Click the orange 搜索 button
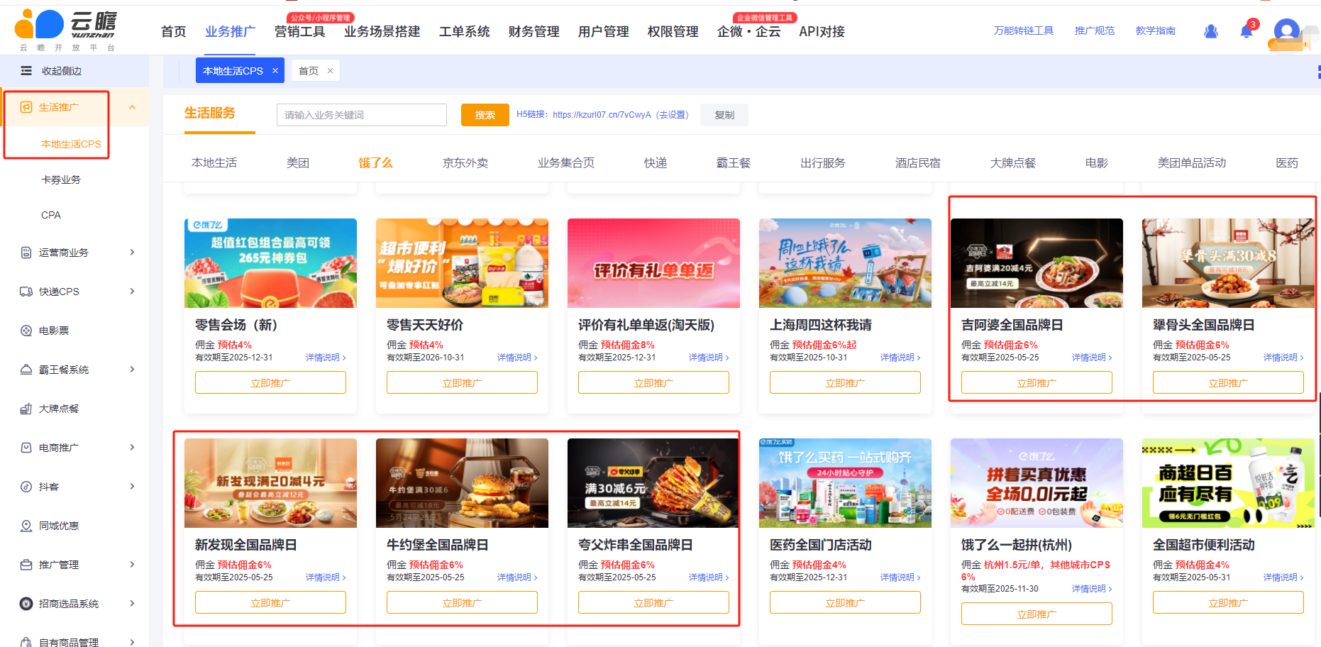 coord(485,115)
